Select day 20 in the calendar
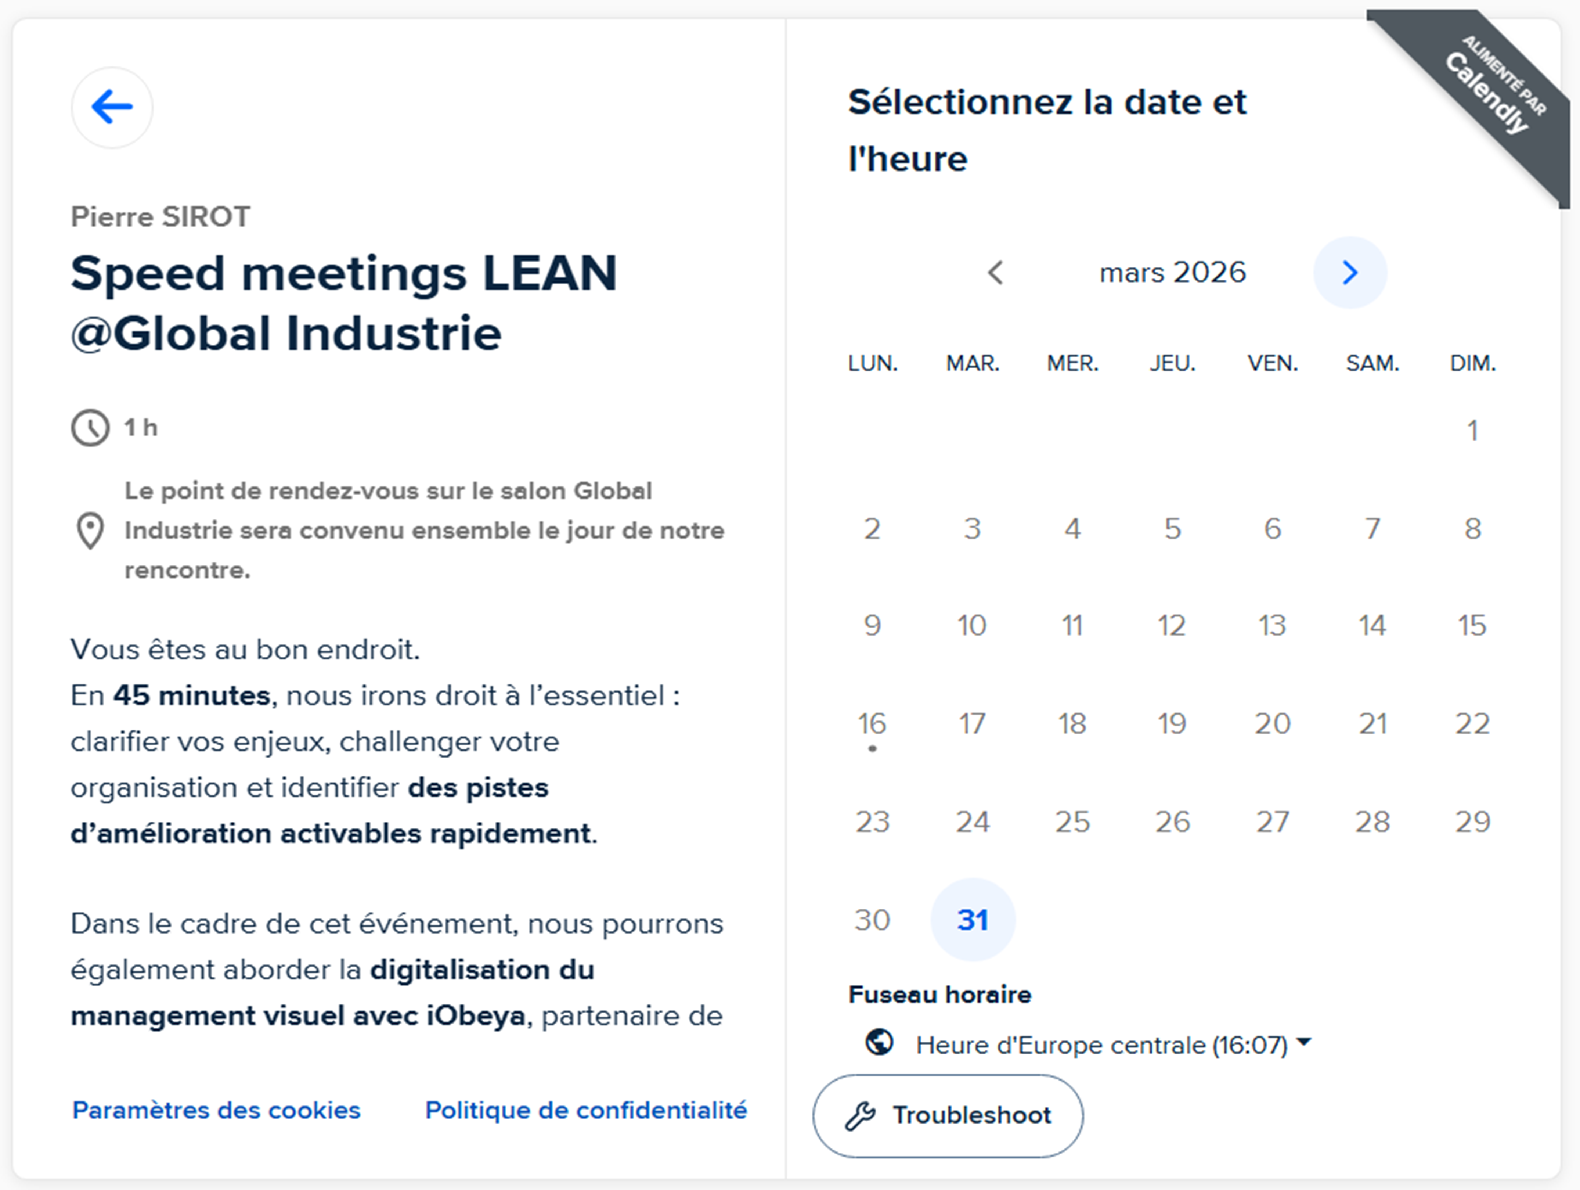The height and width of the screenshot is (1190, 1580). (1272, 724)
